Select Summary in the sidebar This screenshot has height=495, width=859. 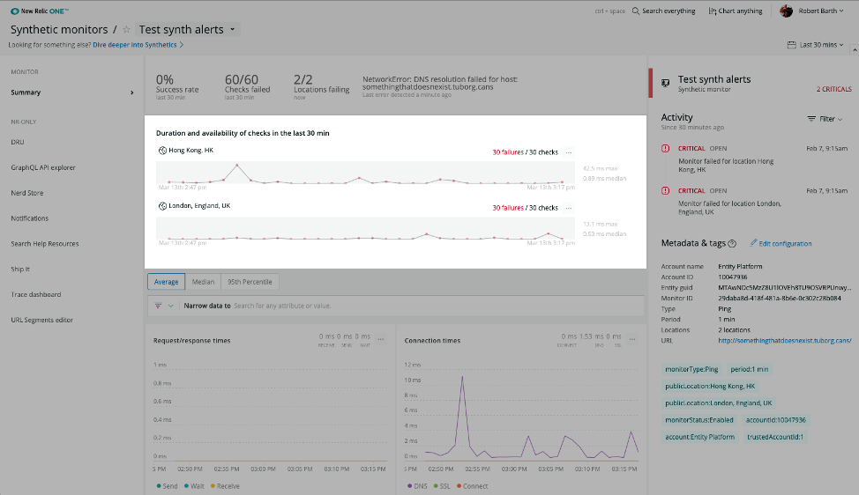tap(72, 92)
